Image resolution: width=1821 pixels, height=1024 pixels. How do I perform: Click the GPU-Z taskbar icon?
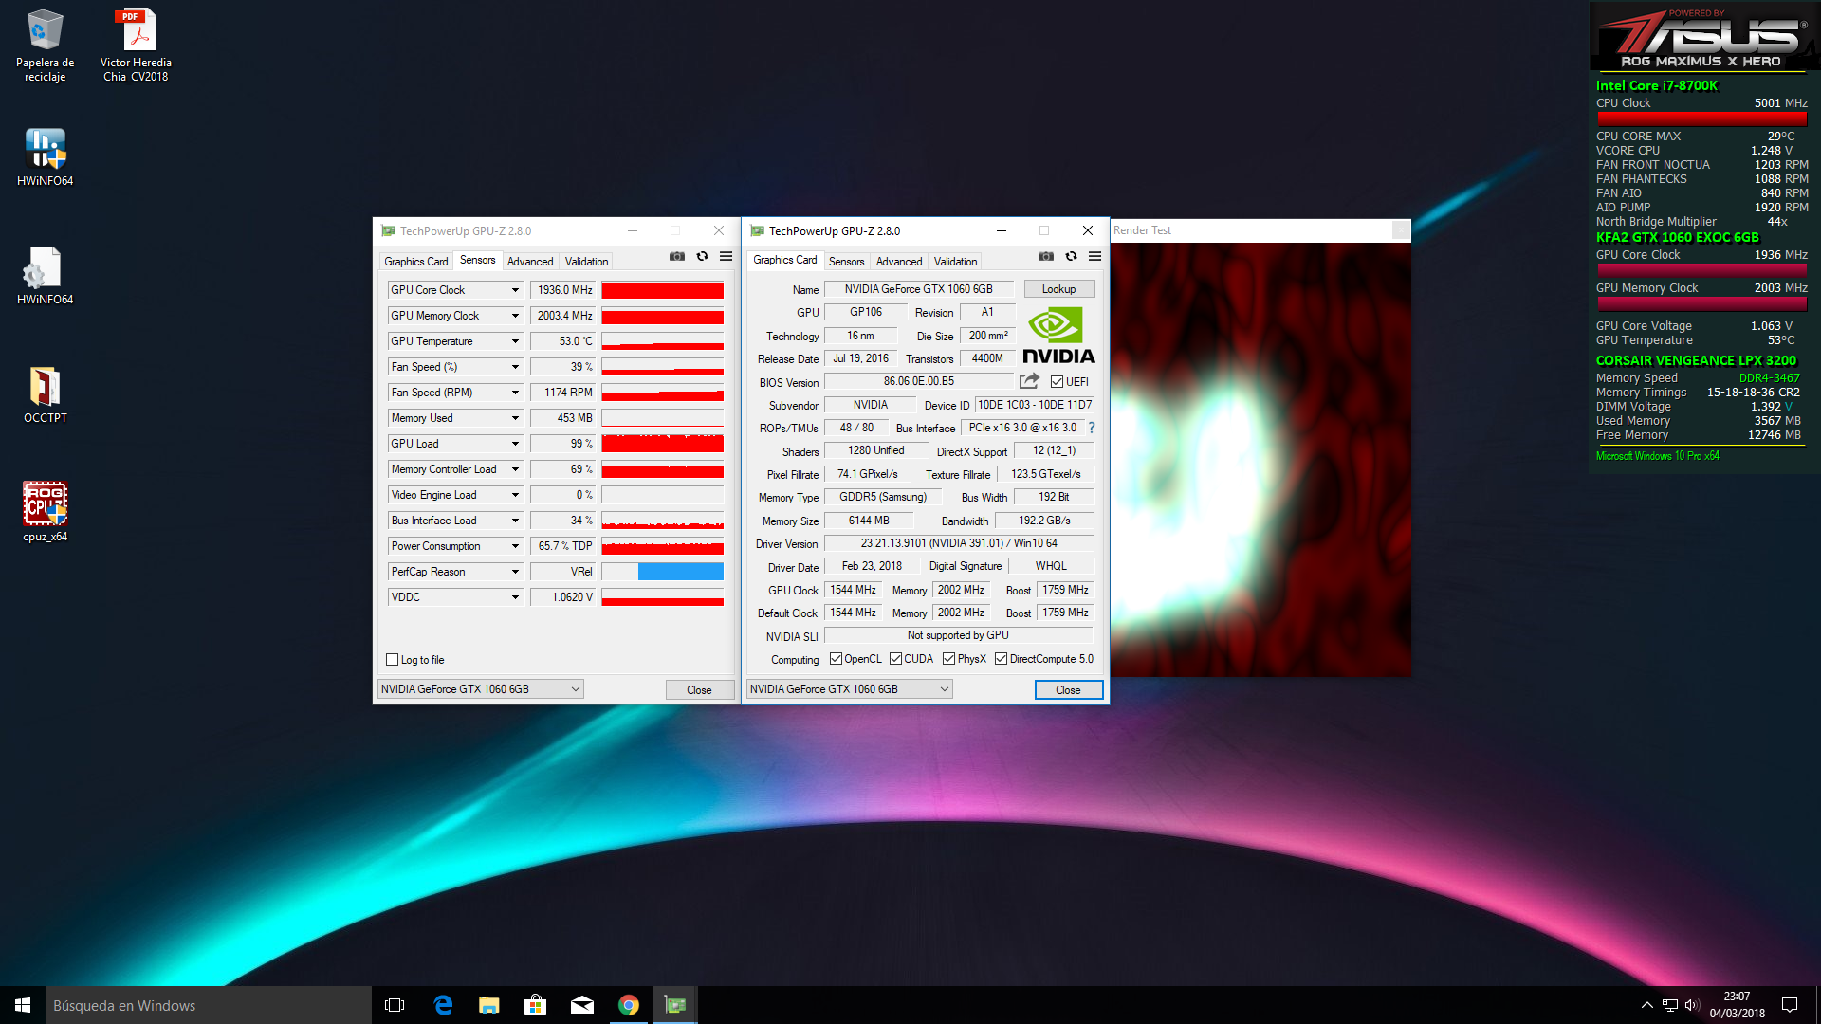[674, 1005]
